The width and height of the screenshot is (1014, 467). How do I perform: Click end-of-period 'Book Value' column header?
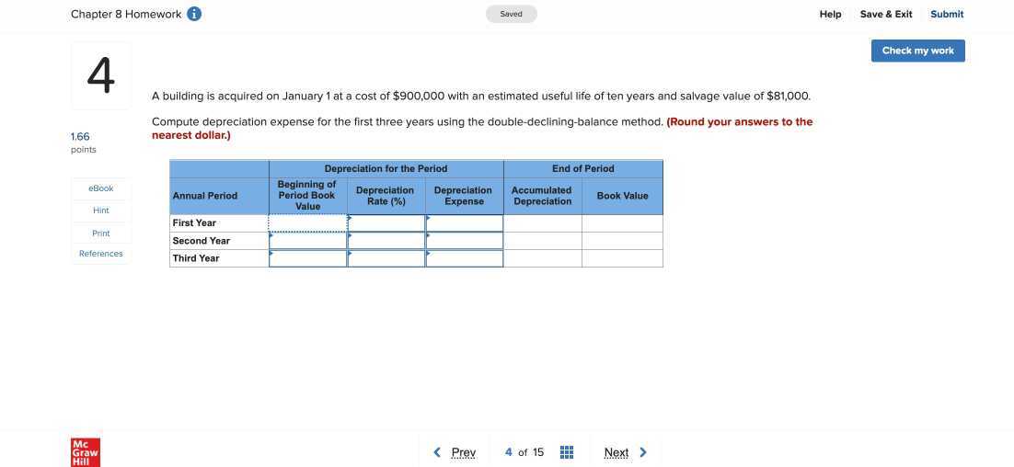(x=622, y=196)
